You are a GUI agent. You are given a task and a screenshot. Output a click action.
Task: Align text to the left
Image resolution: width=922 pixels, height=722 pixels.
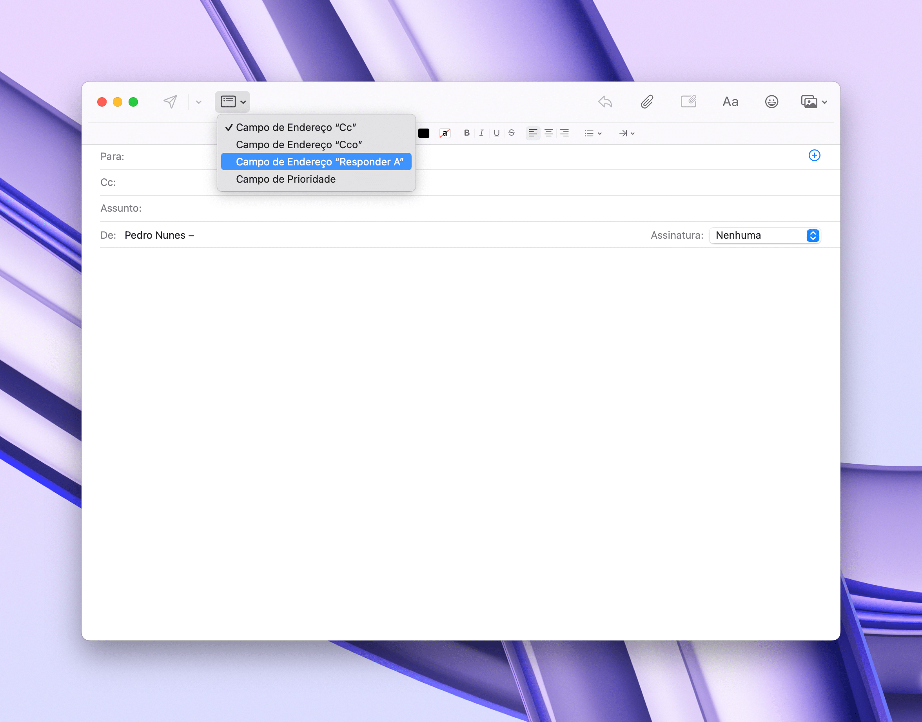click(533, 133)
